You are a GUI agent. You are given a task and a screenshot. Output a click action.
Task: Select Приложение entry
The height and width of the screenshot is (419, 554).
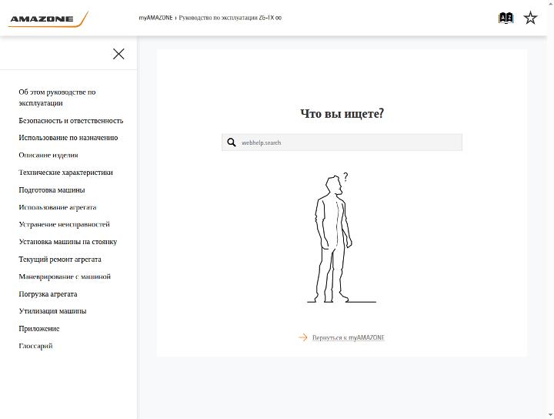click(39, 328)
